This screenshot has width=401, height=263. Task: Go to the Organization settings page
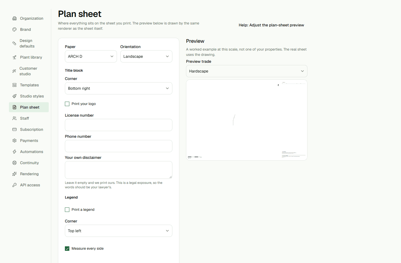(x=29, y=18)
